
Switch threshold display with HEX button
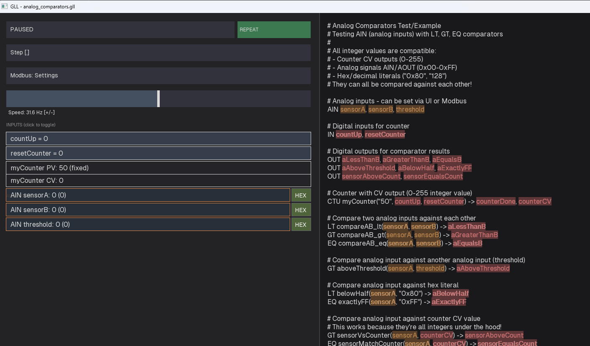pyautogui.click(x=301, y=225)
